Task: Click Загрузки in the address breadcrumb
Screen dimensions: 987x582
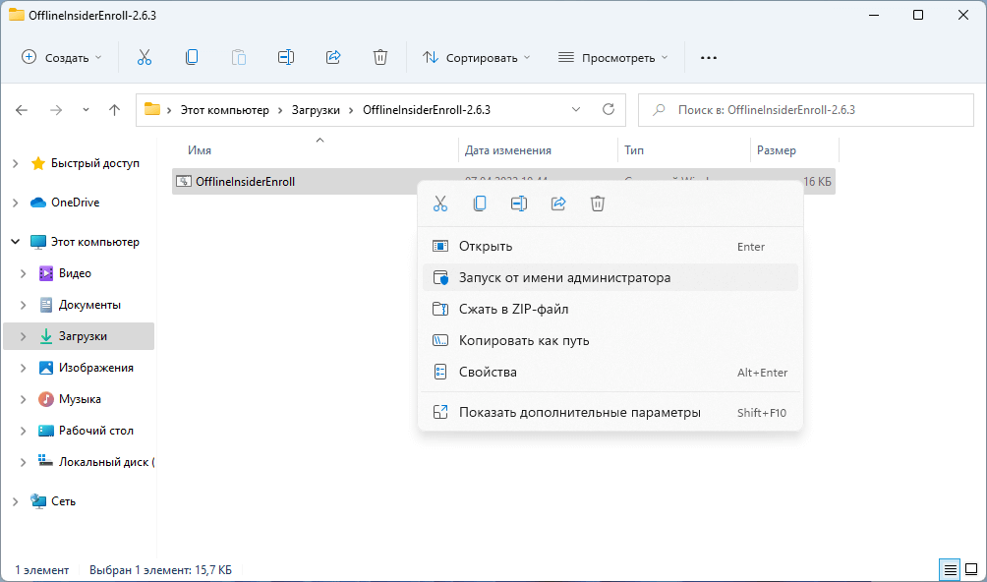Action: [x=316, y=109]
